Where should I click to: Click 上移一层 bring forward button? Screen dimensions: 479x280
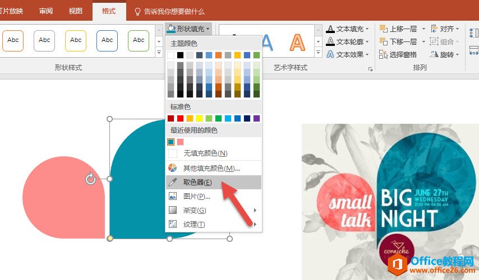[x=399, y=29]
